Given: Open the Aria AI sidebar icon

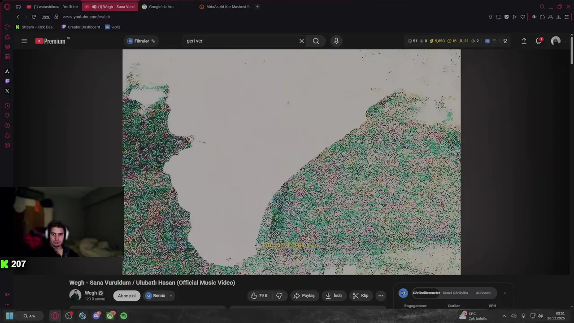Looking at the screenshot, I should [7, 71].
